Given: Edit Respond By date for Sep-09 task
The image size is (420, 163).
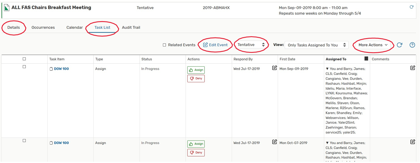Looking at the screenshot, I should (x=274, y=68).
